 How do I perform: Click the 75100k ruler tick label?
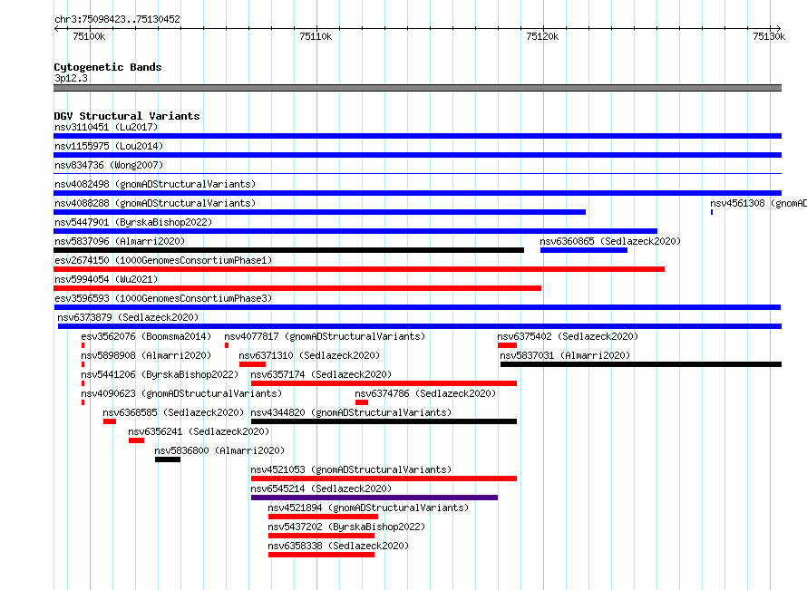pos(89,36)
